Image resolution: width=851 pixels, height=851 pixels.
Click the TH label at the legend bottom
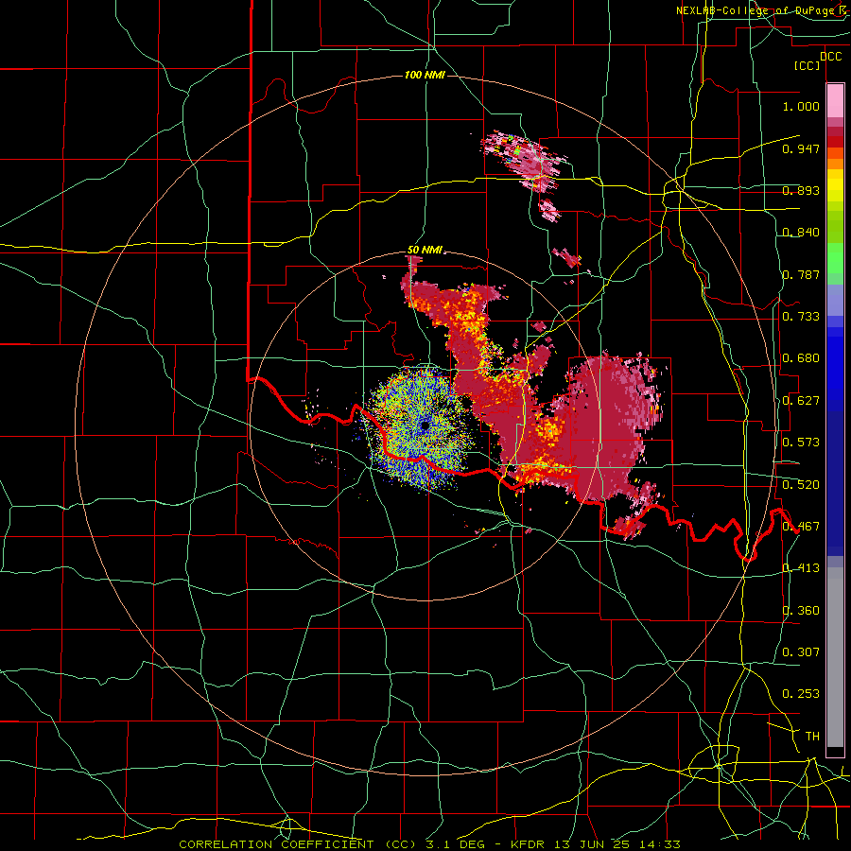(812, 737)
